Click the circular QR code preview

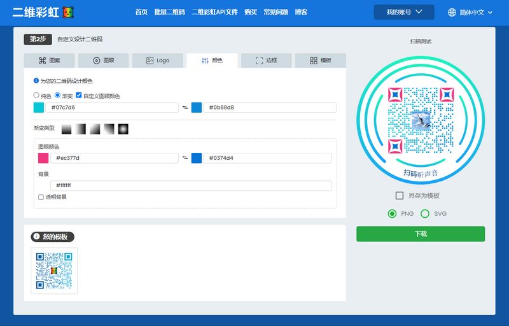[421, 120]
